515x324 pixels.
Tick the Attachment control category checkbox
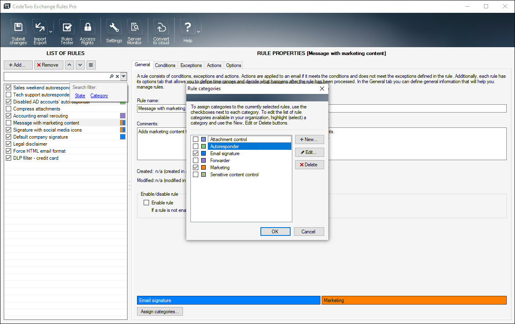(x=195, y=139)
